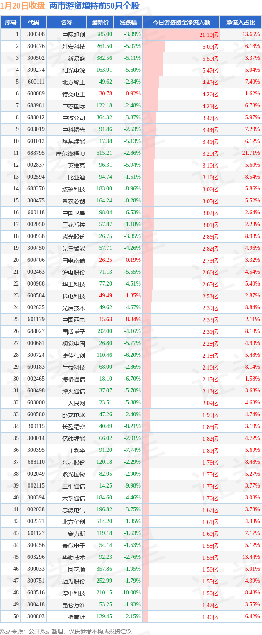Select stock name 同花顺
Image resolution: width=262 pixels, height=635 pixels.
pos(77,569)
